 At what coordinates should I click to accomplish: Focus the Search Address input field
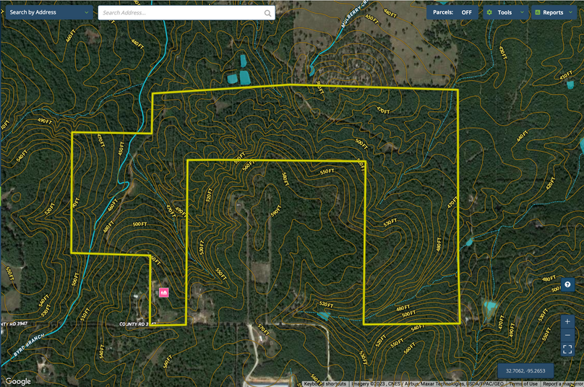181,13
